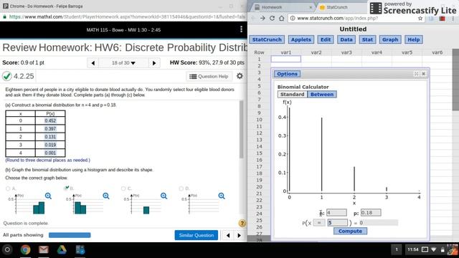The height and width of the screenshot is (258, 459).
Task: Select radio option B graph
Action: click(66, 188)
